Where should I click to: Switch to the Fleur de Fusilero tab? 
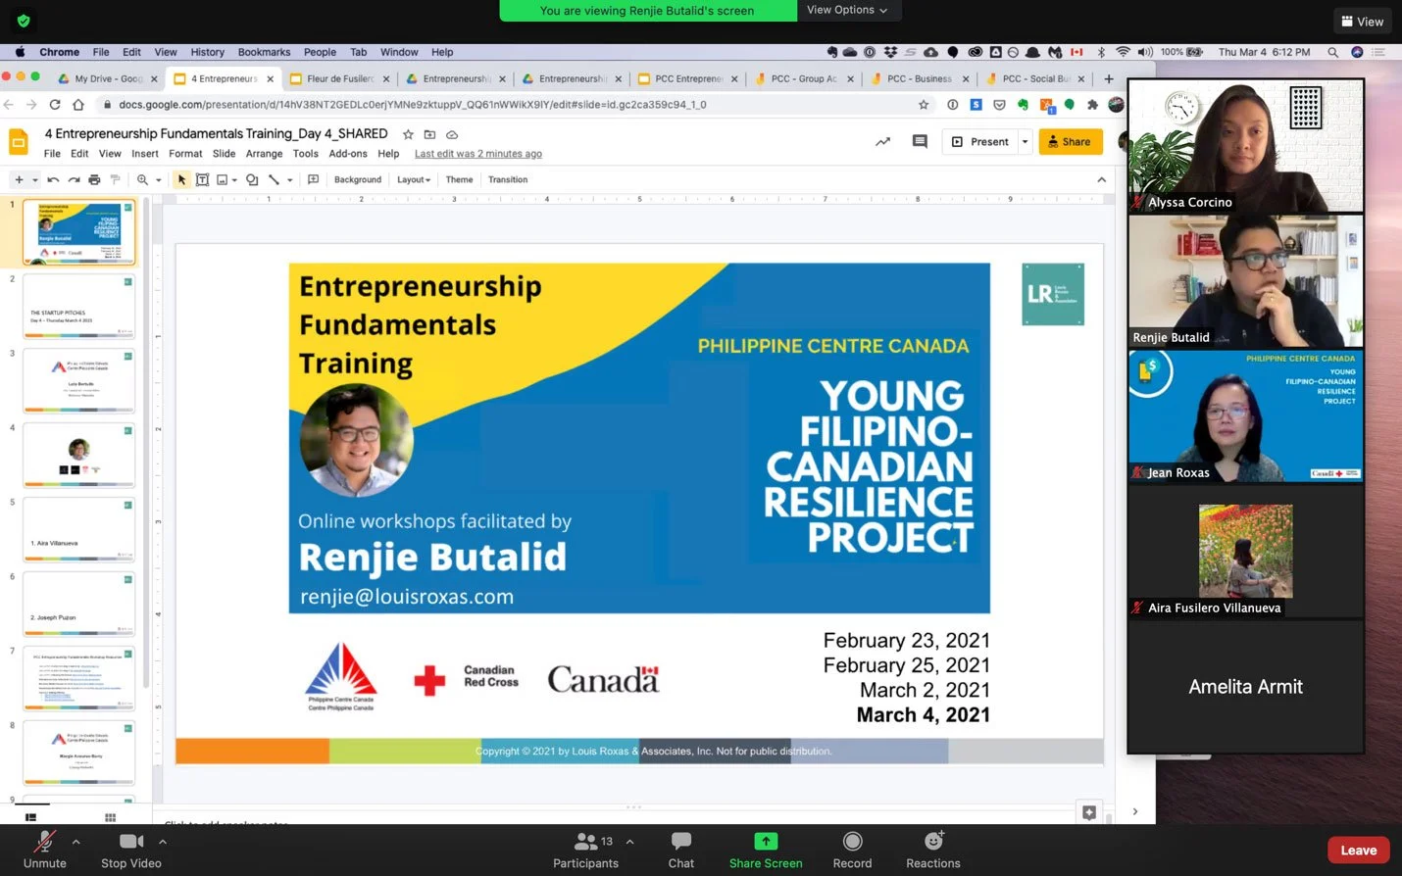click(339, 78)
